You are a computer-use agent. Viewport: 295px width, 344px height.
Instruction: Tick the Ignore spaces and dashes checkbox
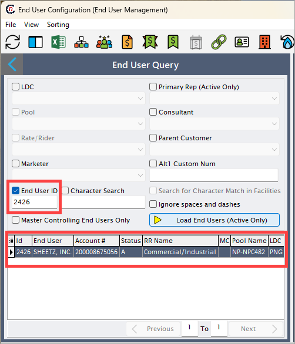click(153, 204)
